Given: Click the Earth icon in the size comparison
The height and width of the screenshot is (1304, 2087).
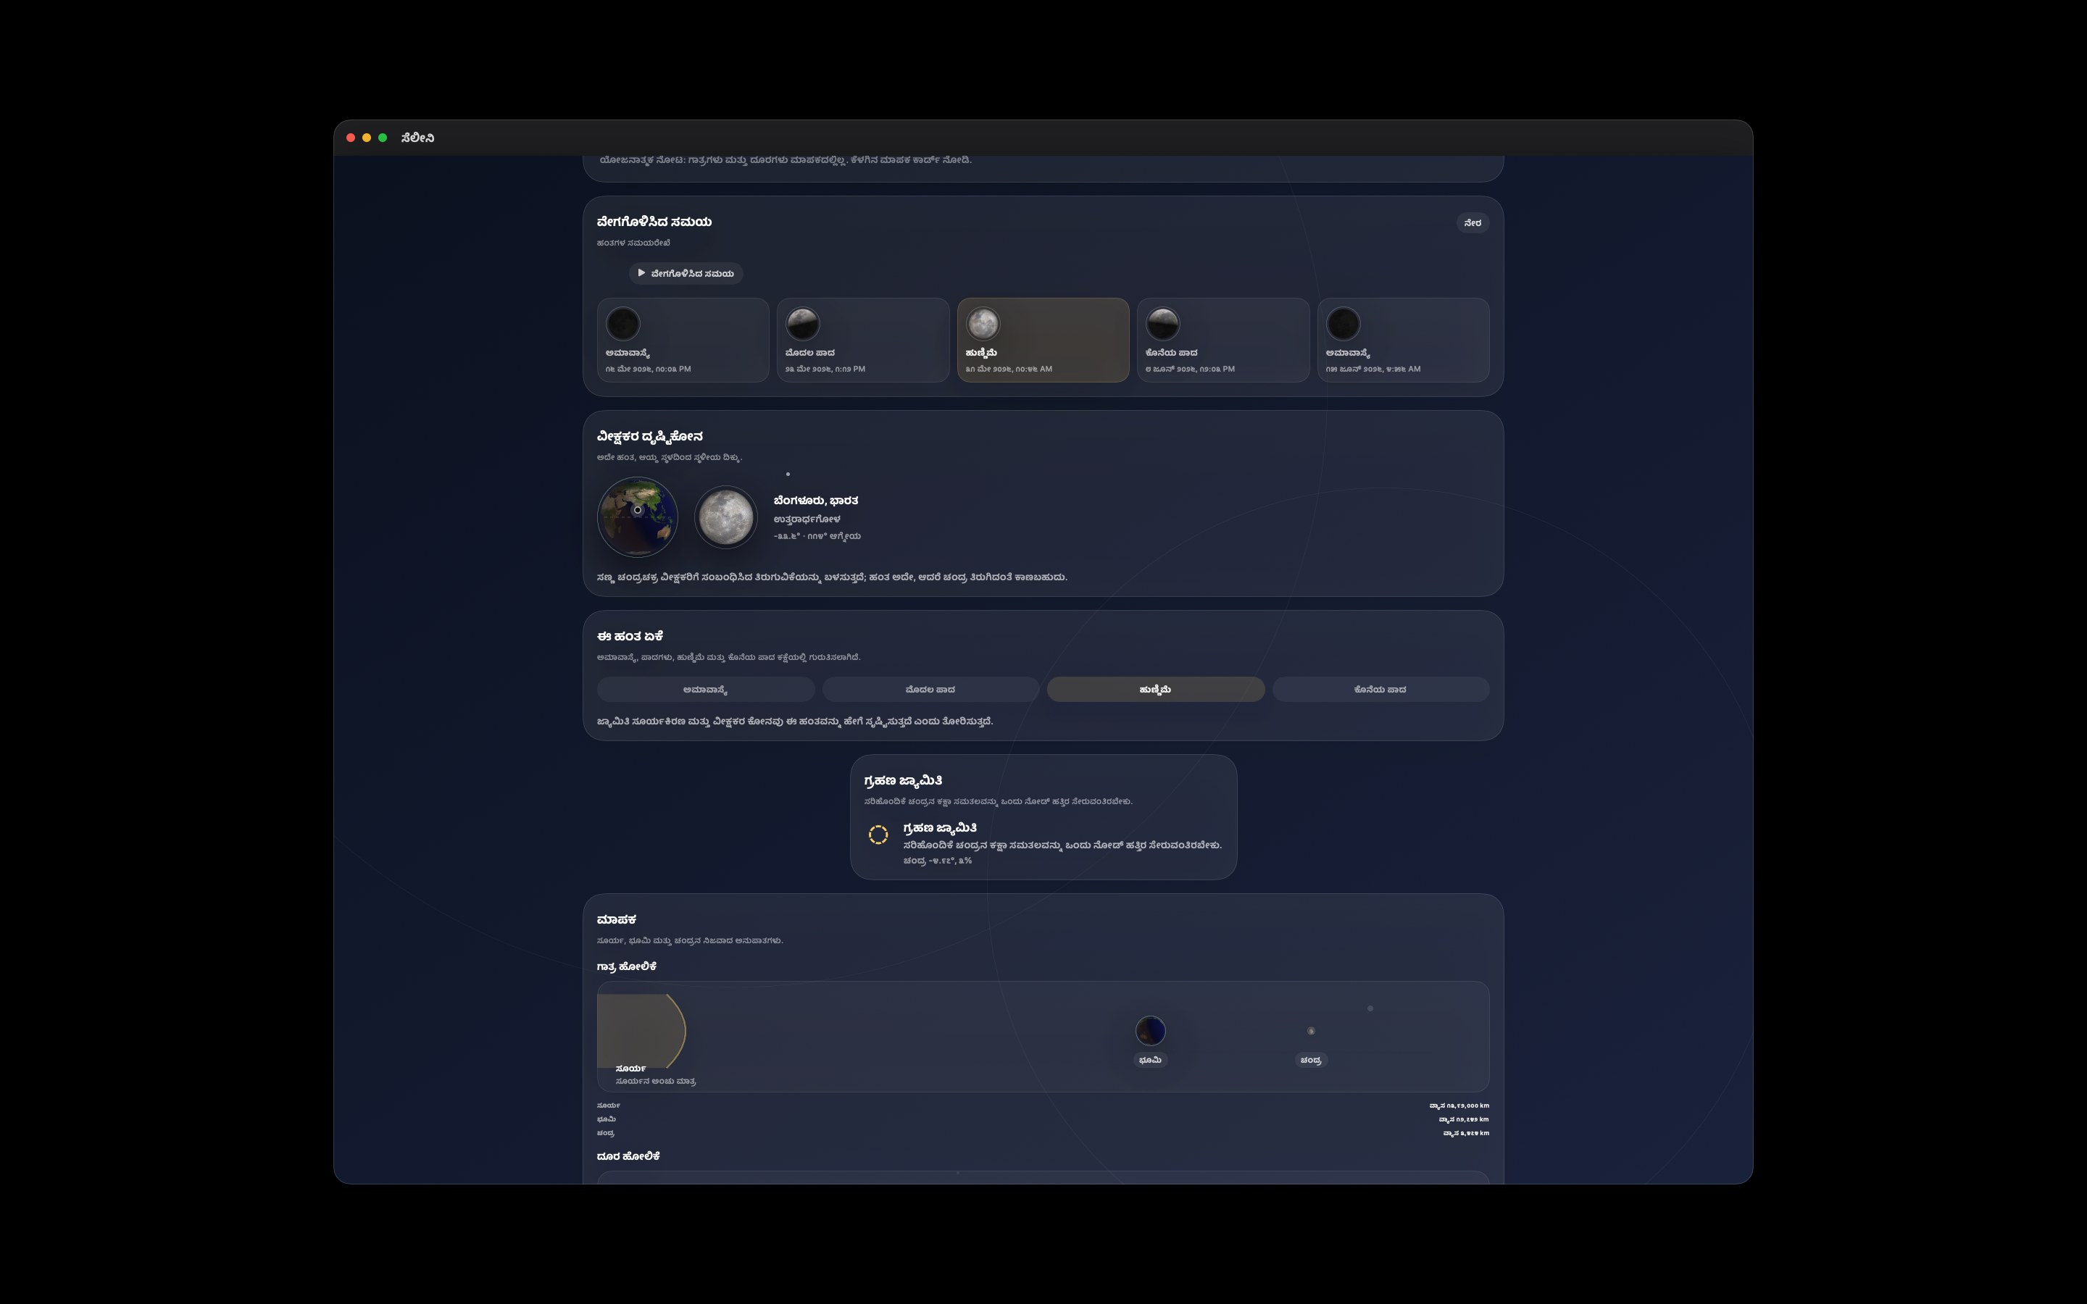Looking at the screenshot, I should [1151, 1031].
